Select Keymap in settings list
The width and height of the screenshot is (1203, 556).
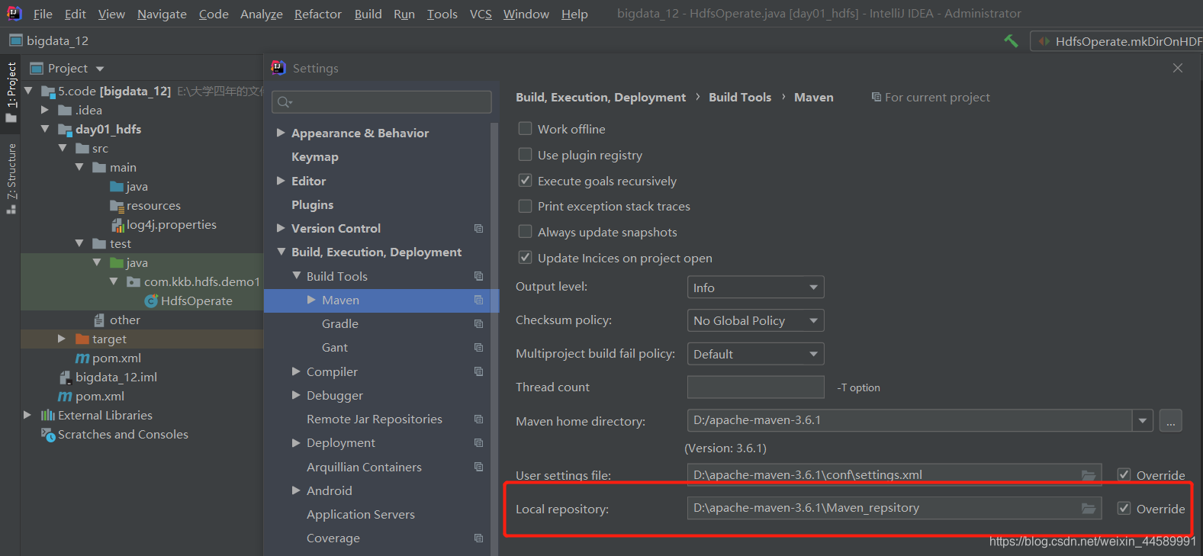click(x=314, y=156)
